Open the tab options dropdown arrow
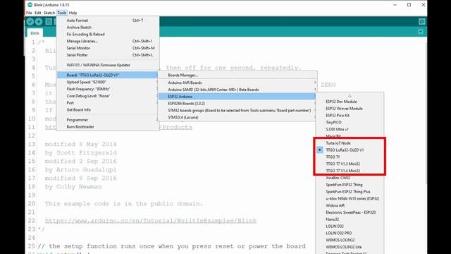Screen dimensions: 451x254 (x=421, y=32)
